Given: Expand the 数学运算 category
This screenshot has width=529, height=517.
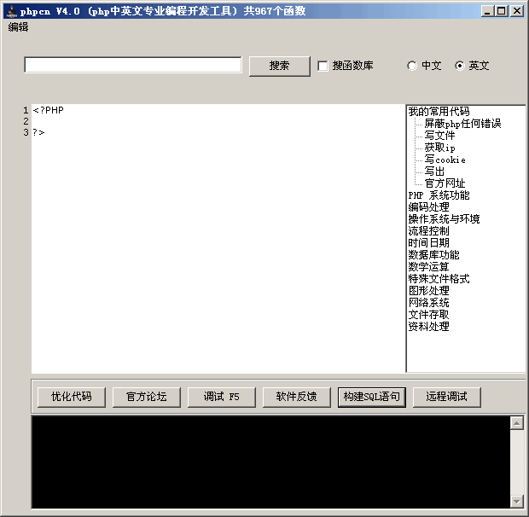Looking at the screenshot, I should pyautogui.click(x=428, y=267).
